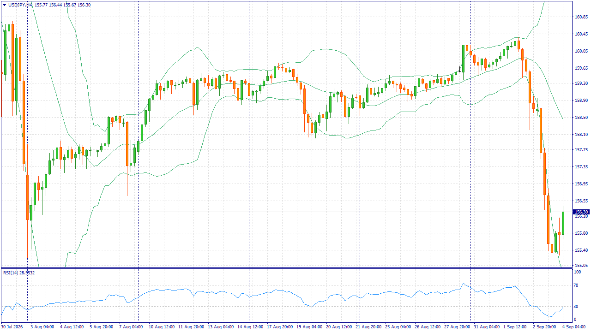Click the 159.65 price scale label
This screenshot has width=591, height=332.
pyautogui.click(x=581, y=68)
